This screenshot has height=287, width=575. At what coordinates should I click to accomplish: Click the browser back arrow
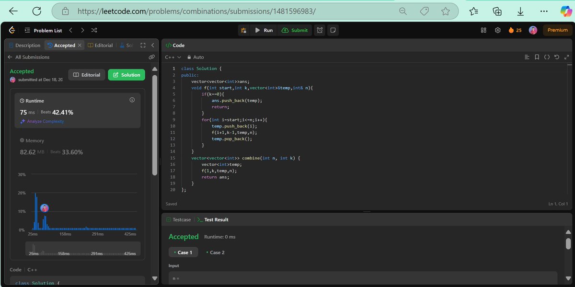(x=13, y=11)
